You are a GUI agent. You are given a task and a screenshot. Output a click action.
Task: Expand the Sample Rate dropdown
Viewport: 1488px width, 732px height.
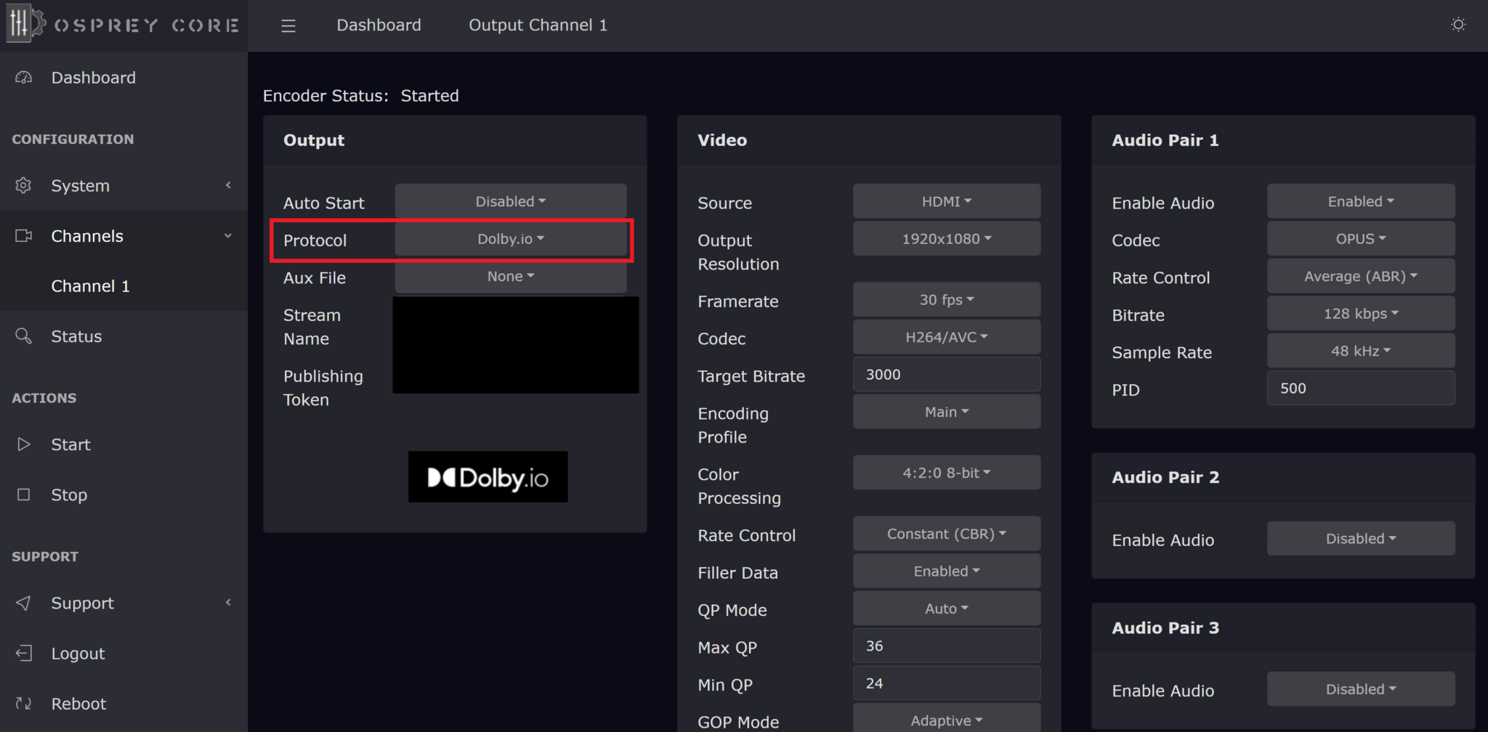pos(1359,351)
